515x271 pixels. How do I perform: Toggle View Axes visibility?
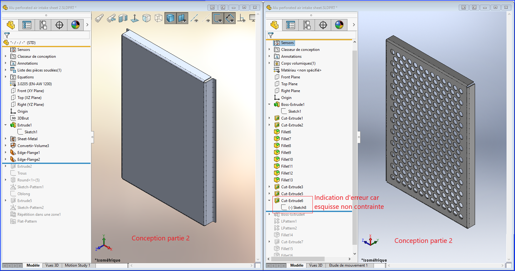194,18
